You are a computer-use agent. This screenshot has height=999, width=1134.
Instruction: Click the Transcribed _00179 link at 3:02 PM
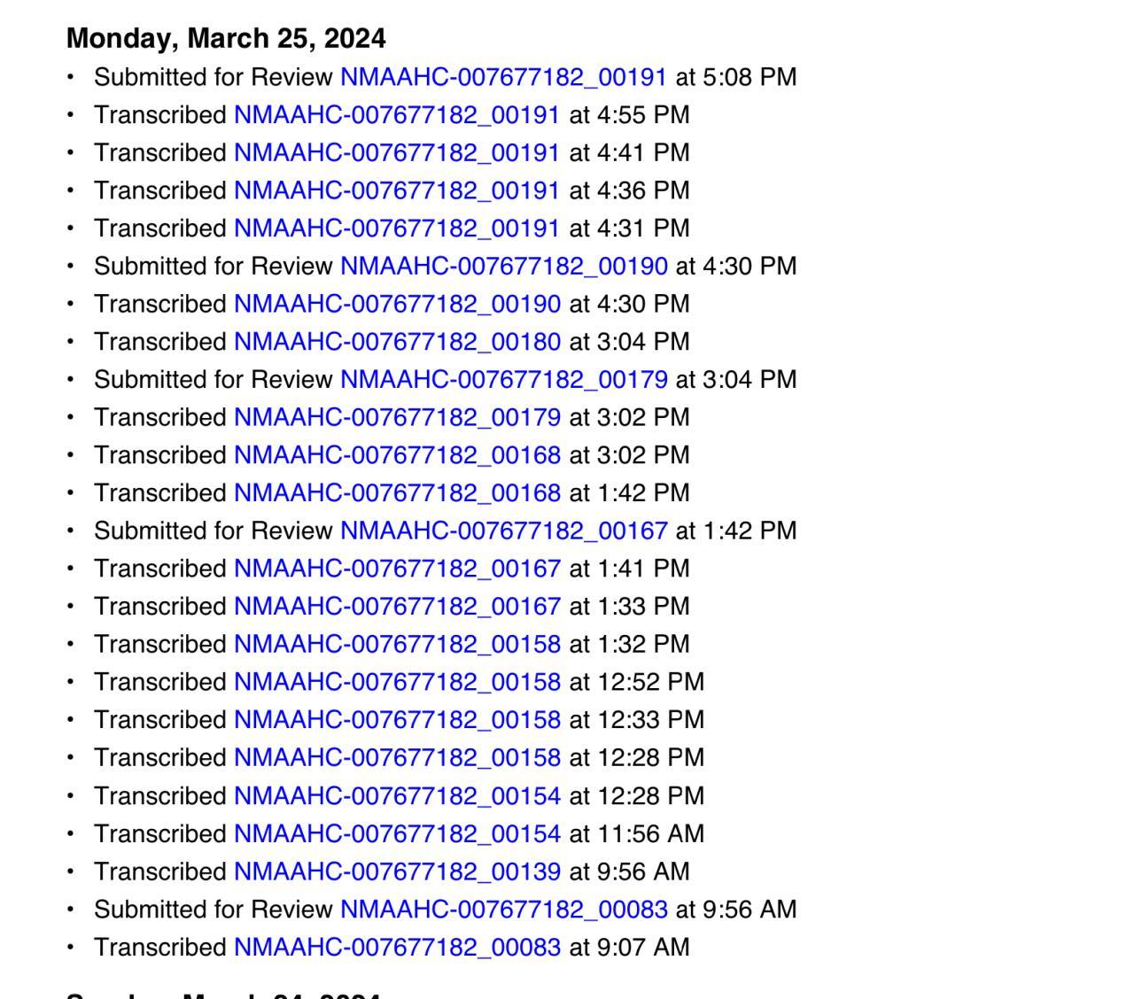click(x=397, y=417)
